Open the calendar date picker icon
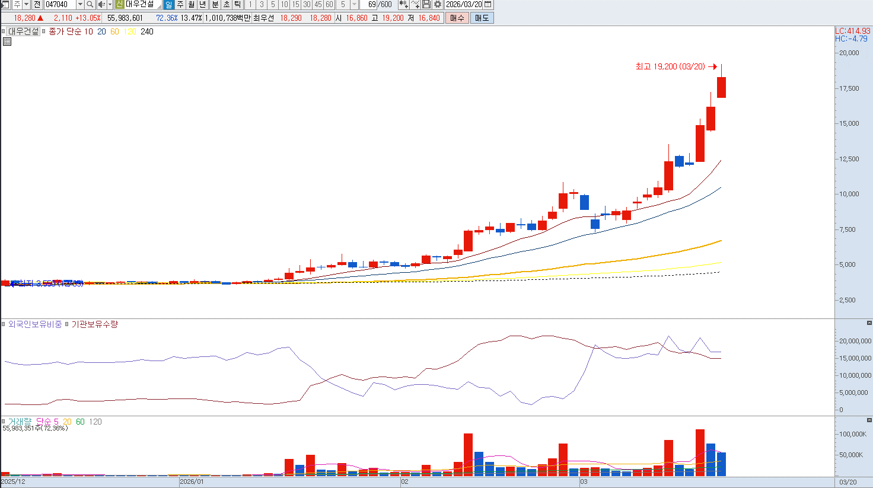Image resolution: width=873 pixels, height=488 pixels. click(488, 4)
